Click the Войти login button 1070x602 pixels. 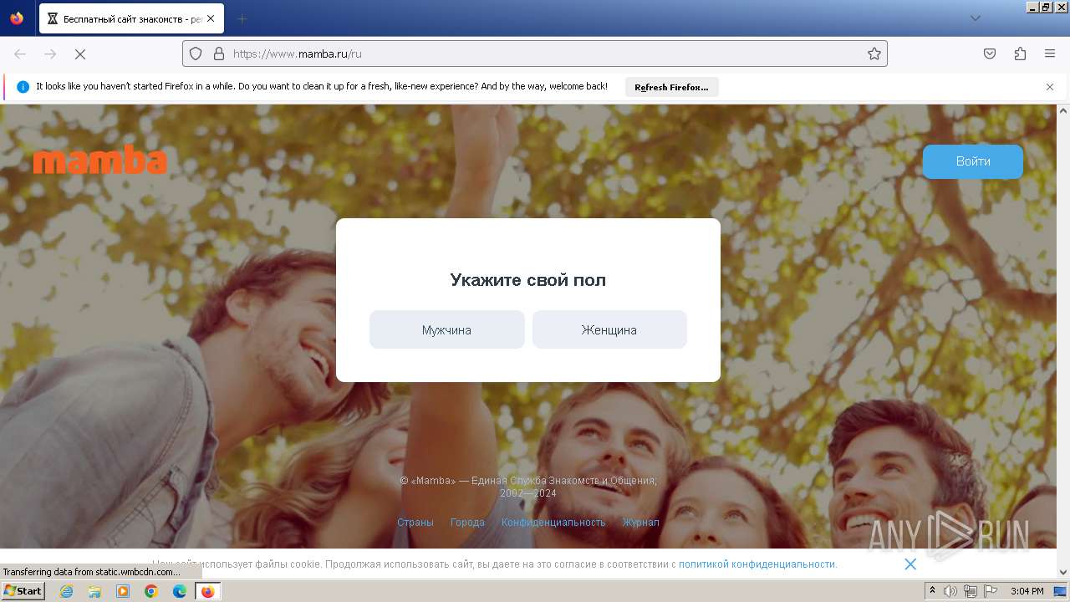pyautogui.click(x=973, y=161)
